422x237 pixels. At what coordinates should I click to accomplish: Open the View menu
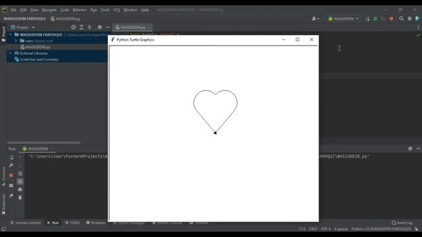coord(34,10)
